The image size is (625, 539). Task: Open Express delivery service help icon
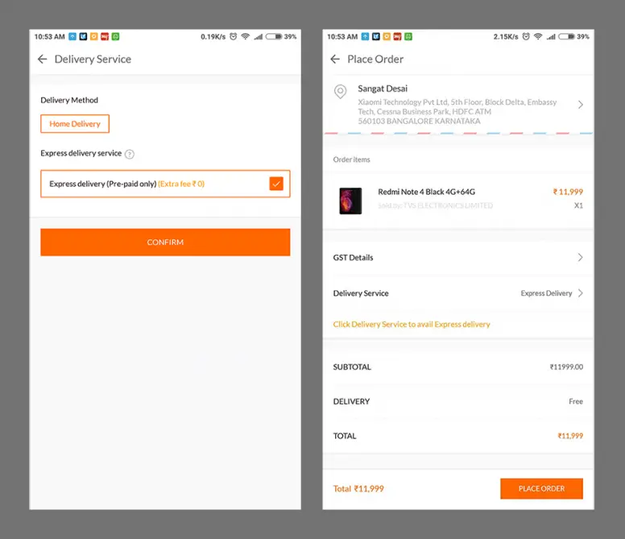click(x=130, y=154)
